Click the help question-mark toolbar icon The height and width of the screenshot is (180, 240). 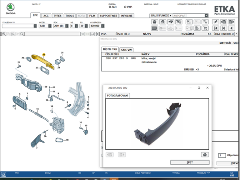[179, 22]
